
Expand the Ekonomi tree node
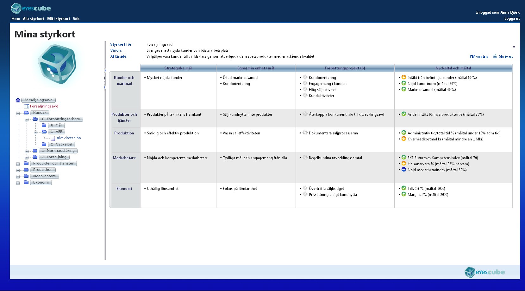[x=18, y=183]
